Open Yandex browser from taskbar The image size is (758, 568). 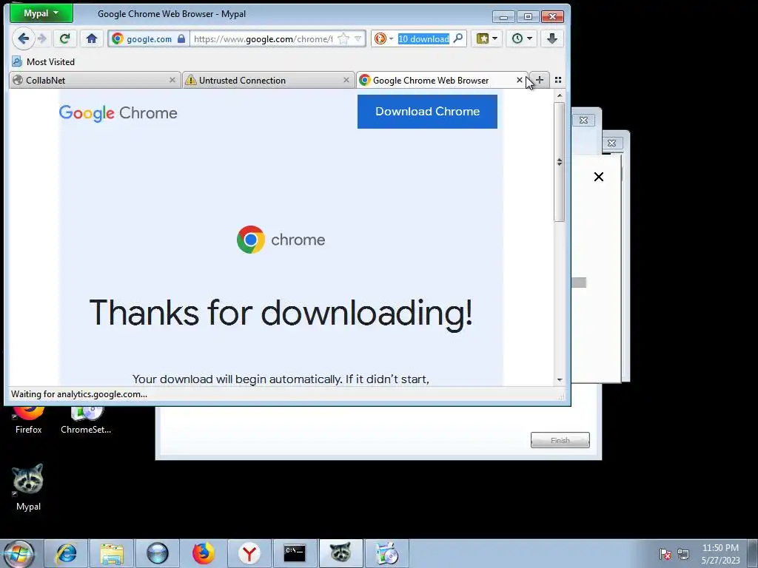249,553
